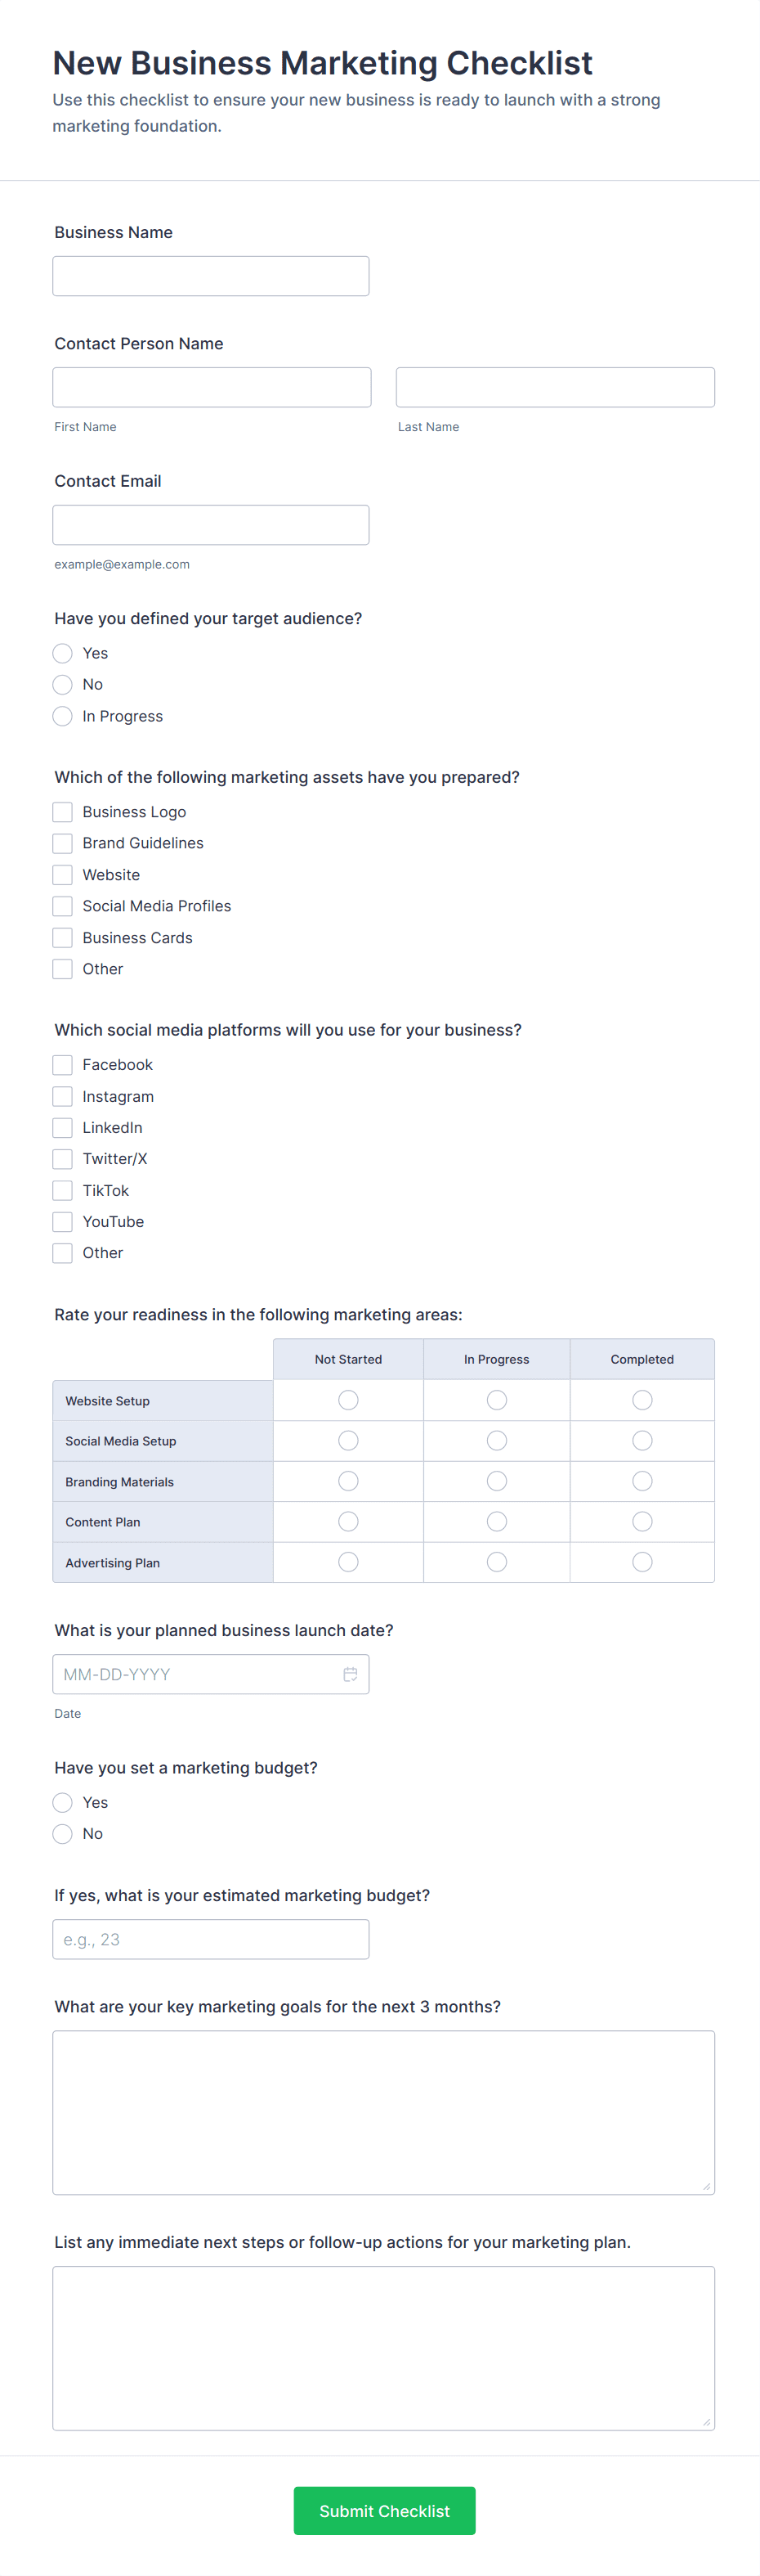
Task: Click the Submit Checklist button
Action: coord(384,2511)
